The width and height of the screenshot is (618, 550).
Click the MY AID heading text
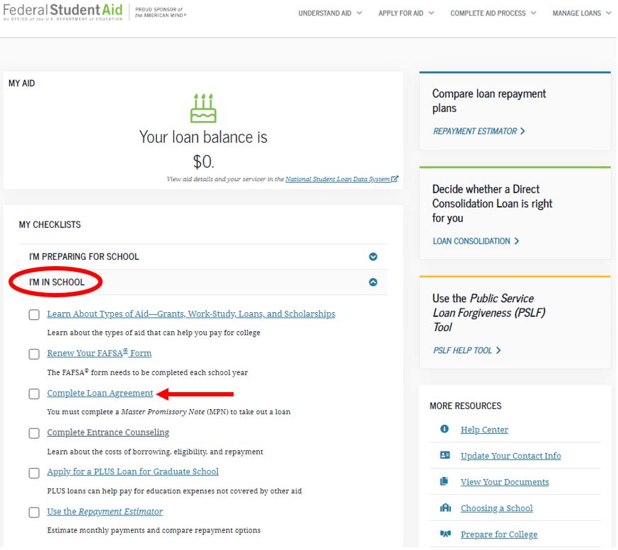[22, 84]
